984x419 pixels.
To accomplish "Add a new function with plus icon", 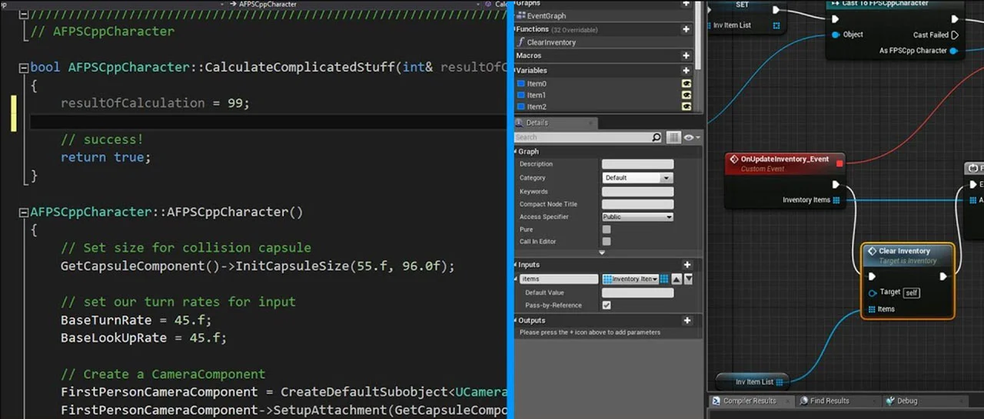I will 686,29.
